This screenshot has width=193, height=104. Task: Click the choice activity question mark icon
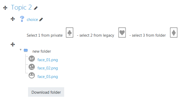tap(22, 19)
